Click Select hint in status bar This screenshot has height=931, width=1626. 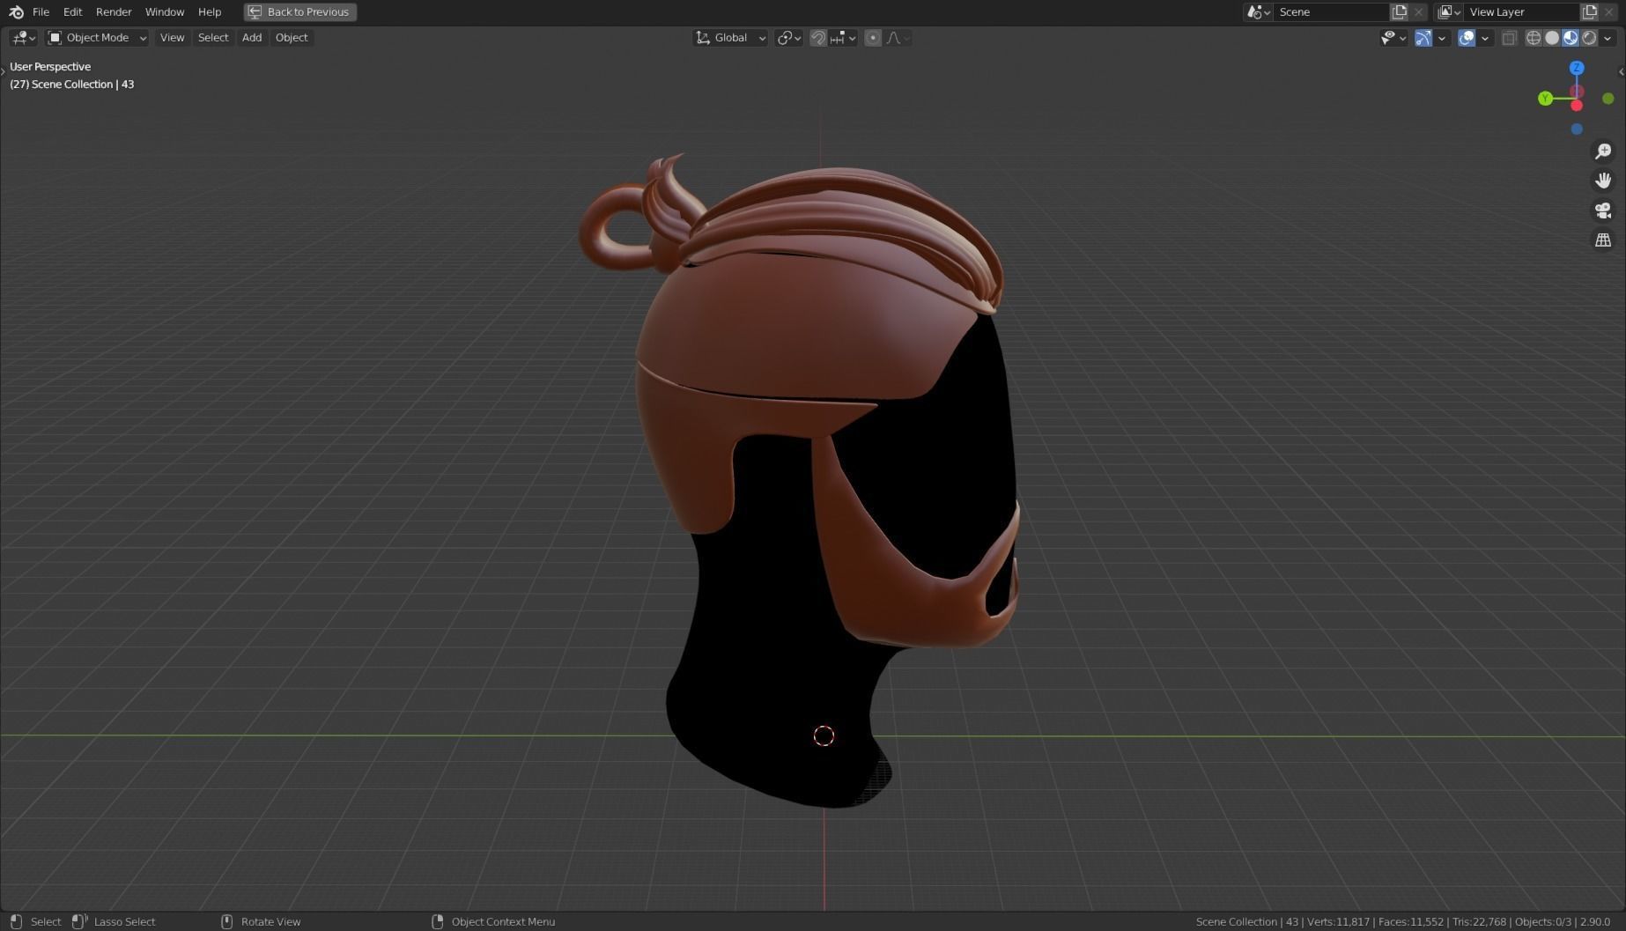pos(46,921)
